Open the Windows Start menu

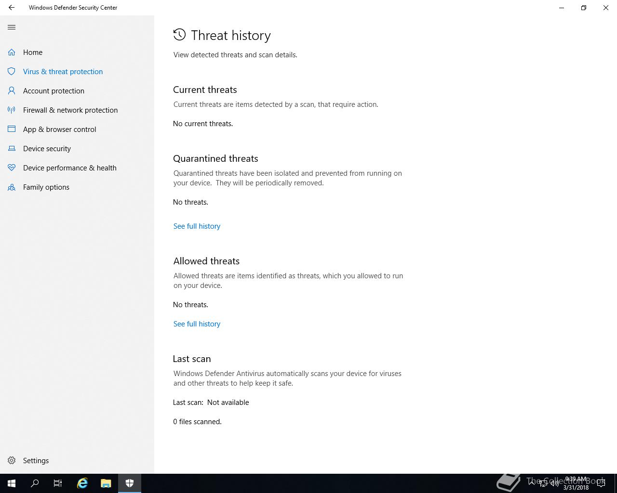coord(12,483)
